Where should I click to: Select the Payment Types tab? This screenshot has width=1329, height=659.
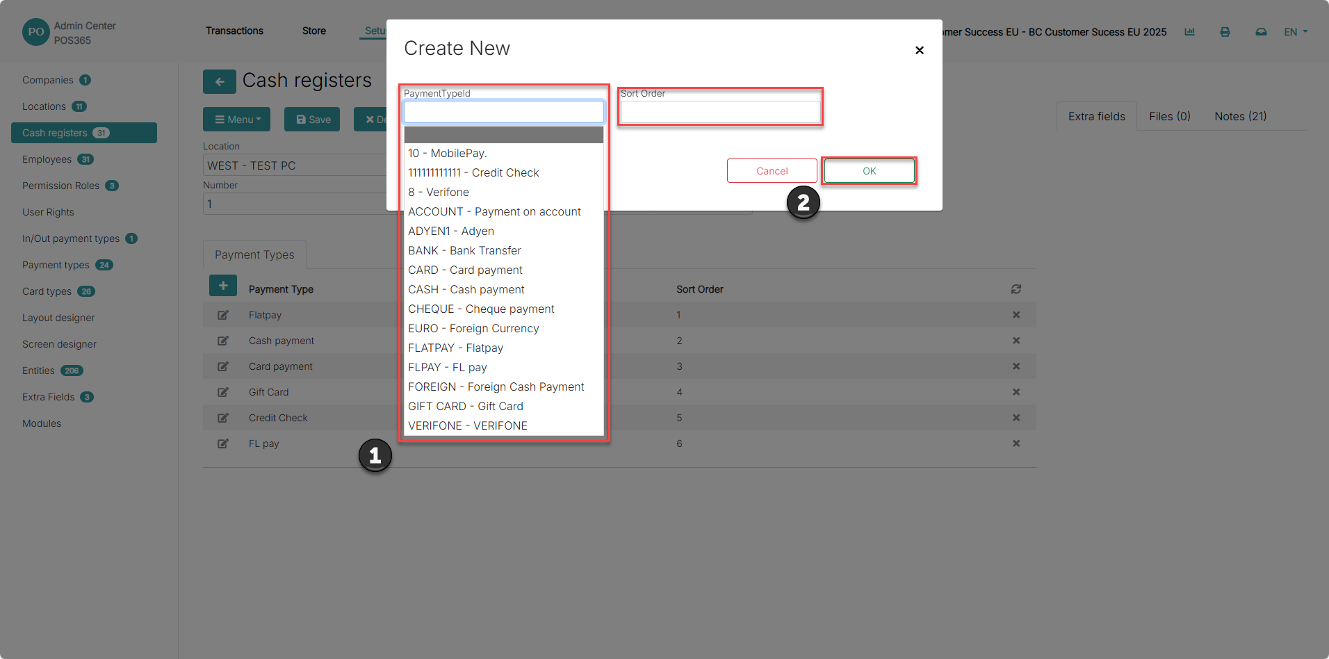254,254
